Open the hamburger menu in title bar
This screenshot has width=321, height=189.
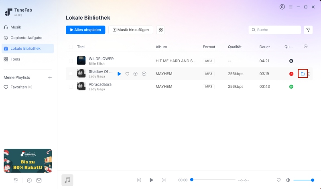291,7
